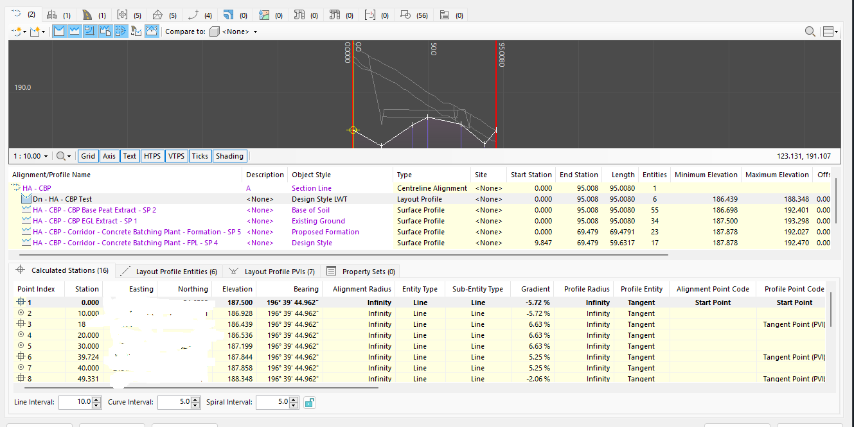Increase Line Interval using its stepper

coord(97,399)
